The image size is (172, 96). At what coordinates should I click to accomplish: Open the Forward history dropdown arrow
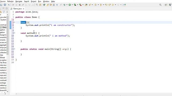[121, 5]
